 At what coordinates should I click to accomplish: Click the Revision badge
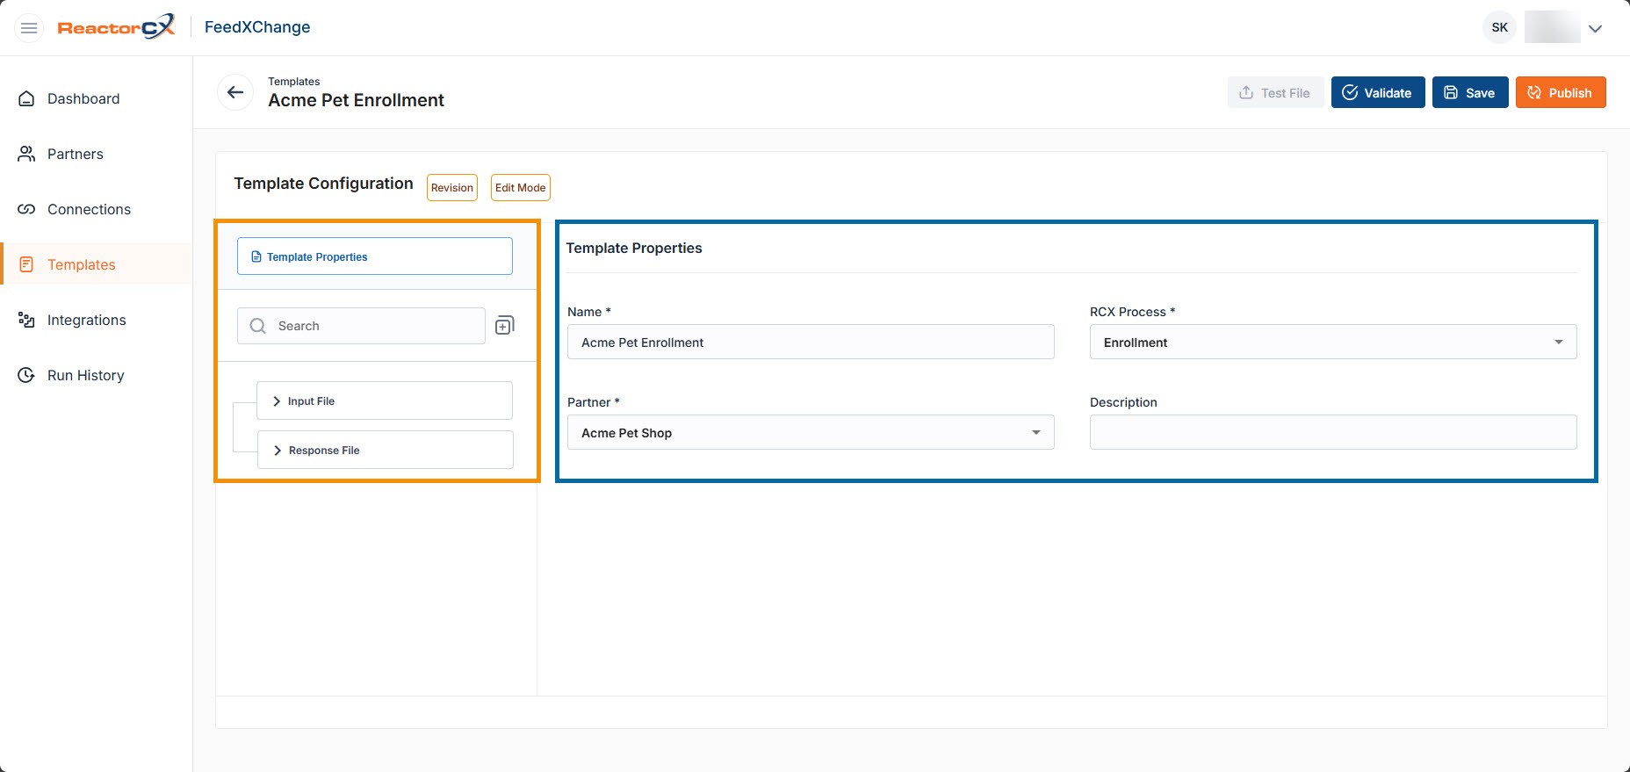[x=451, y=188]
